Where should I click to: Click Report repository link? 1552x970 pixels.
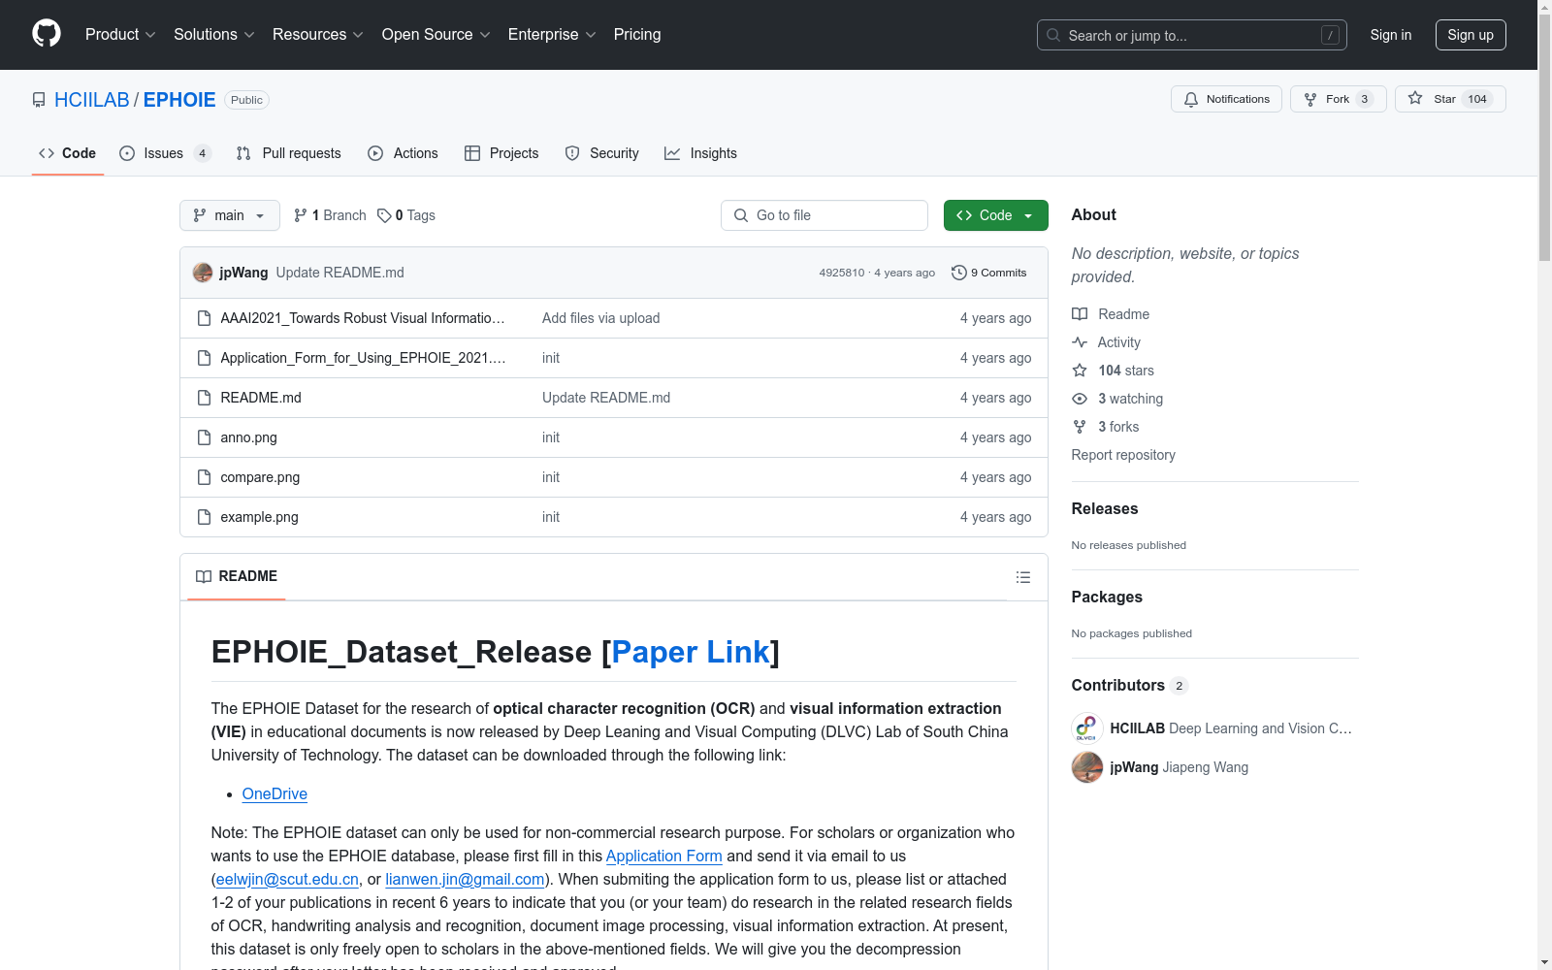click(x=1123, y=455)
